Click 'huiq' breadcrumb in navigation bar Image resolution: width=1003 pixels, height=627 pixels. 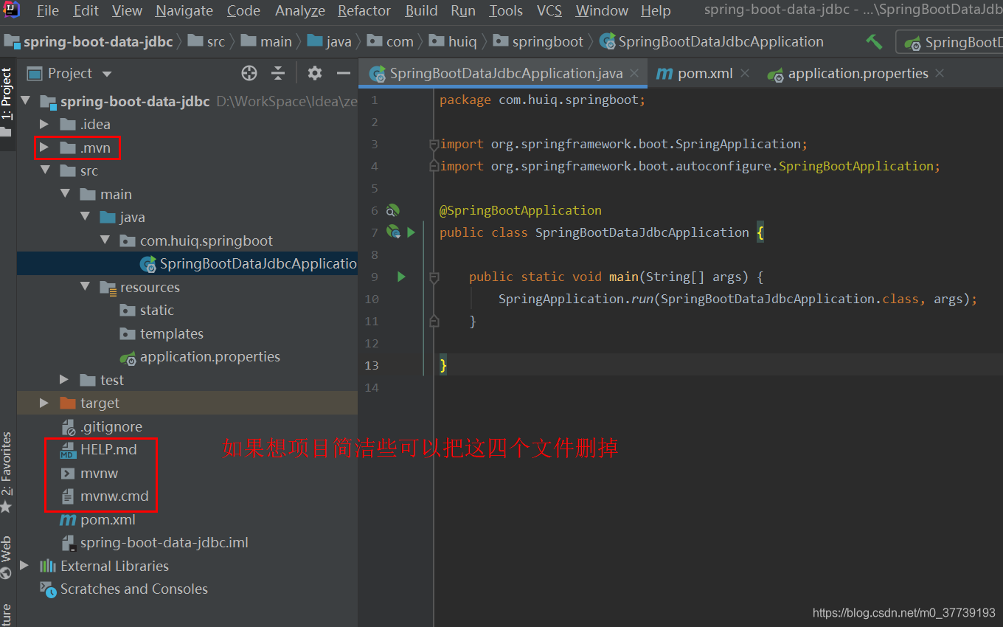(x=454, y=42)
